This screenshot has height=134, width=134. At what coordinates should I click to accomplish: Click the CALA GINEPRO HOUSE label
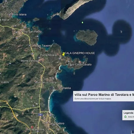pyautogui.click(x=80, y=53)
